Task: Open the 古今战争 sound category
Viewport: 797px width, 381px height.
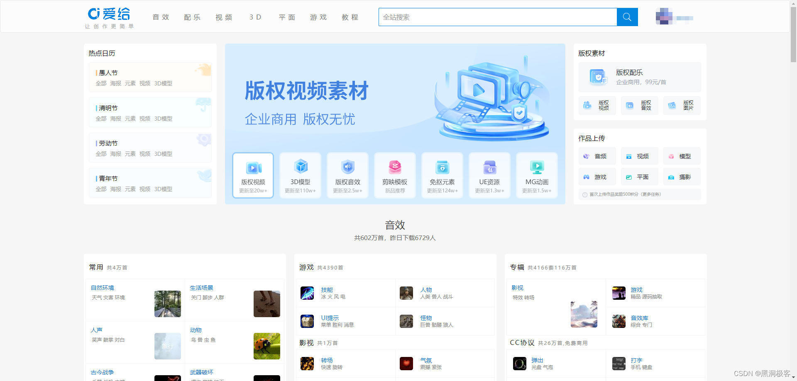Action: click(x=103, y=372)
